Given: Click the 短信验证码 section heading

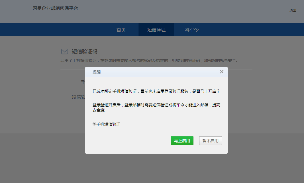Looking at the screenshot, I should pyautogui.click(x=84, y=52).
